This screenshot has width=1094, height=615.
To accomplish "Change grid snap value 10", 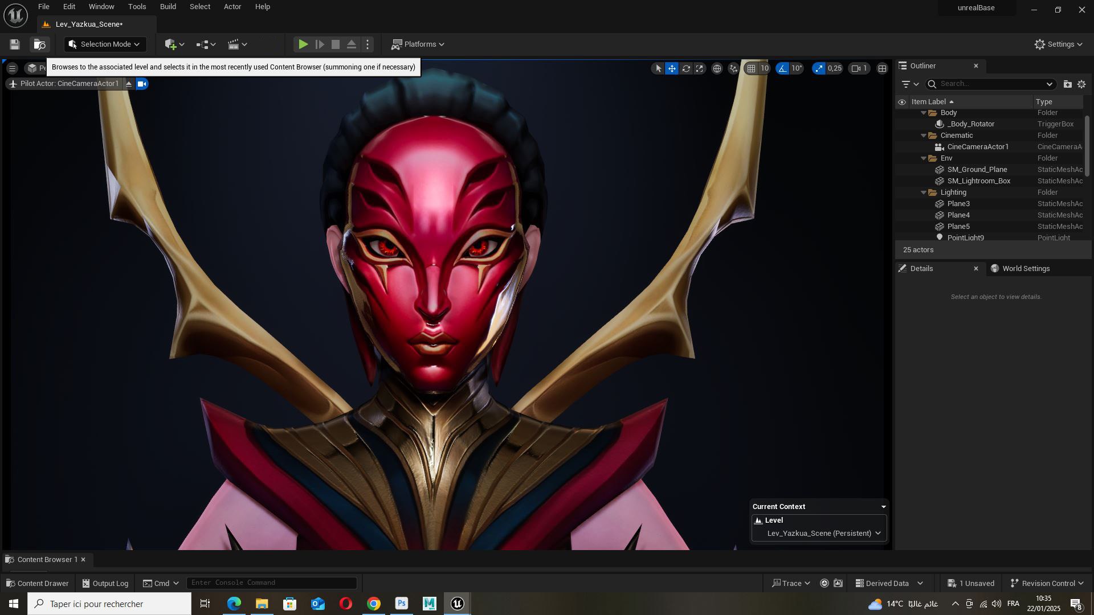I will point(765,68).
